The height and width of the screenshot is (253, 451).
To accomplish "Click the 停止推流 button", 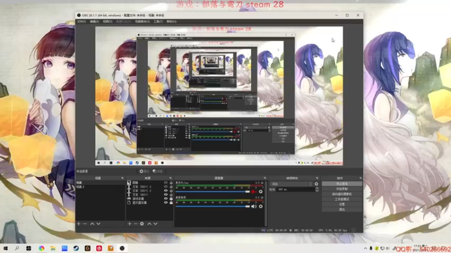I will click(342, 184).
